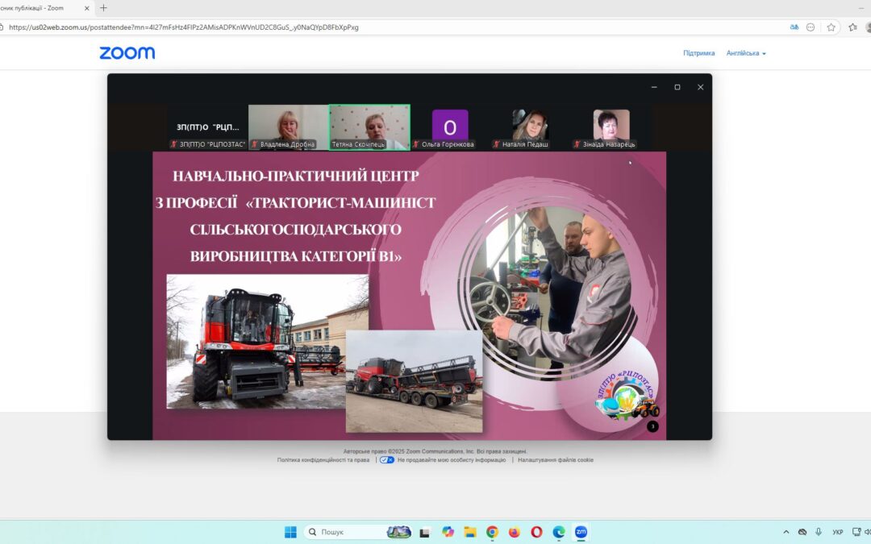Expand hidden icons in the system tray
The height and width of the screenshot is (544, 871).
(x=786, y=532)
